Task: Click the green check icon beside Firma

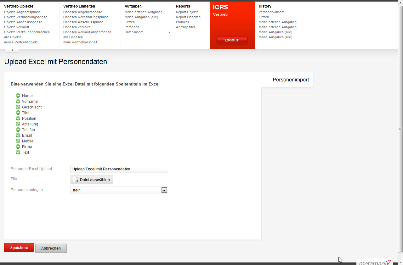Action: (x=18, y=146)
